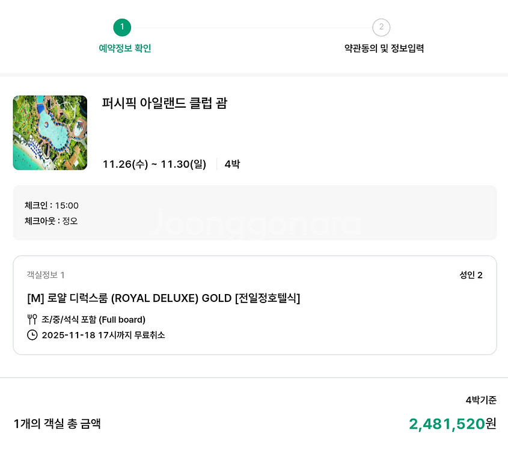Image resolution: width=508 pixels, height=451 pixels.
Task: Click the green step 1 circle
Action: pos(122,27)
